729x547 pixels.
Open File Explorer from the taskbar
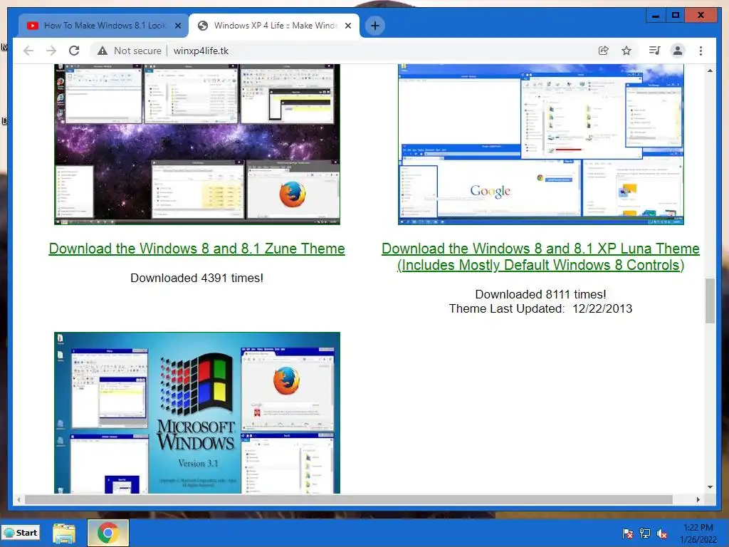[63, 533]
